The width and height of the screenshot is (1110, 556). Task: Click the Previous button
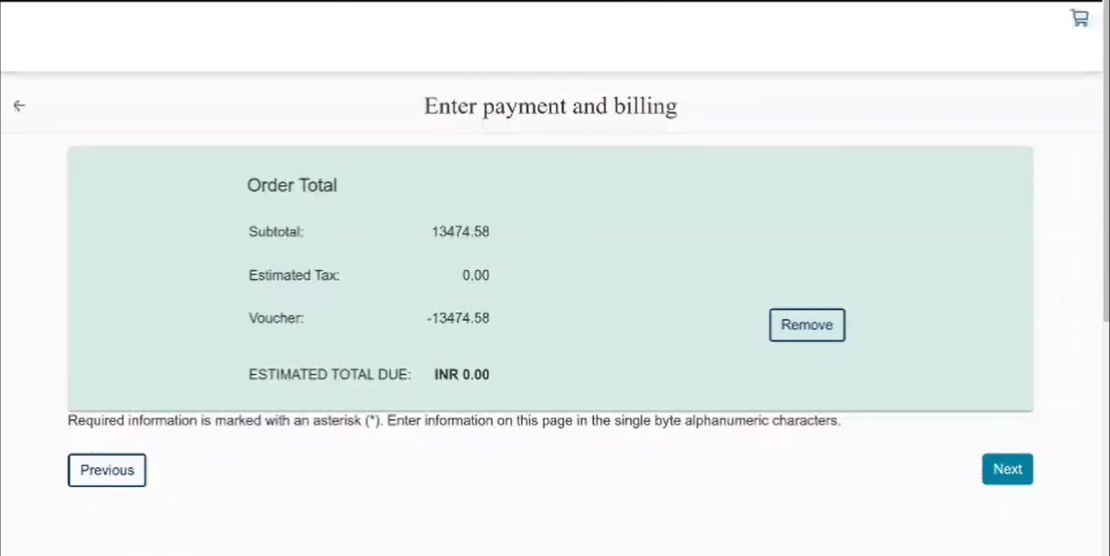(x=107, y=470)
